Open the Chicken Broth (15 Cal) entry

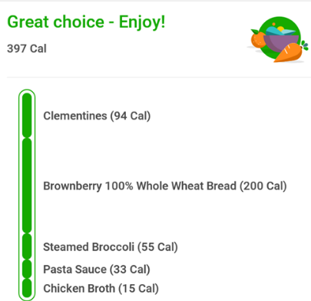(101, 289)
